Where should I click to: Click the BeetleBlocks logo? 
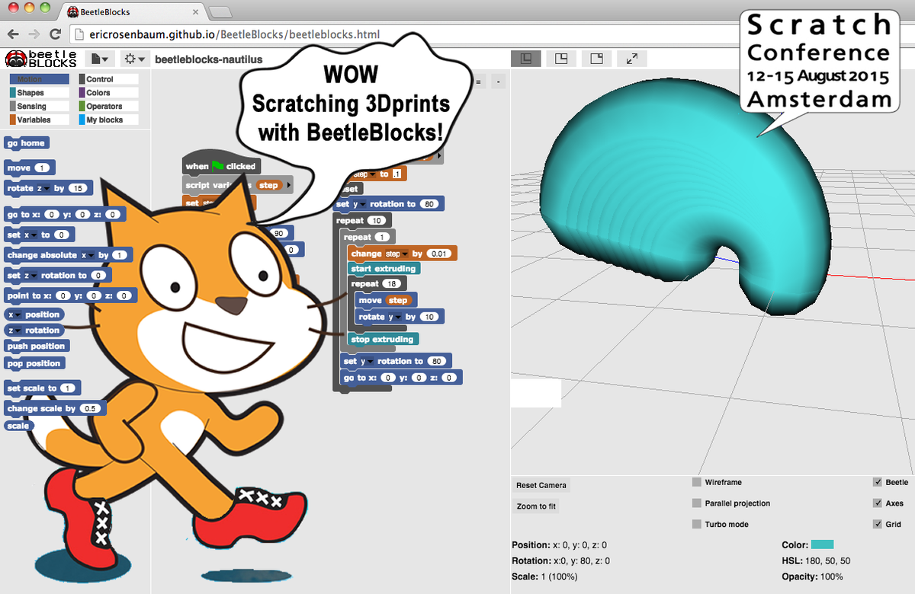(42, 59)
